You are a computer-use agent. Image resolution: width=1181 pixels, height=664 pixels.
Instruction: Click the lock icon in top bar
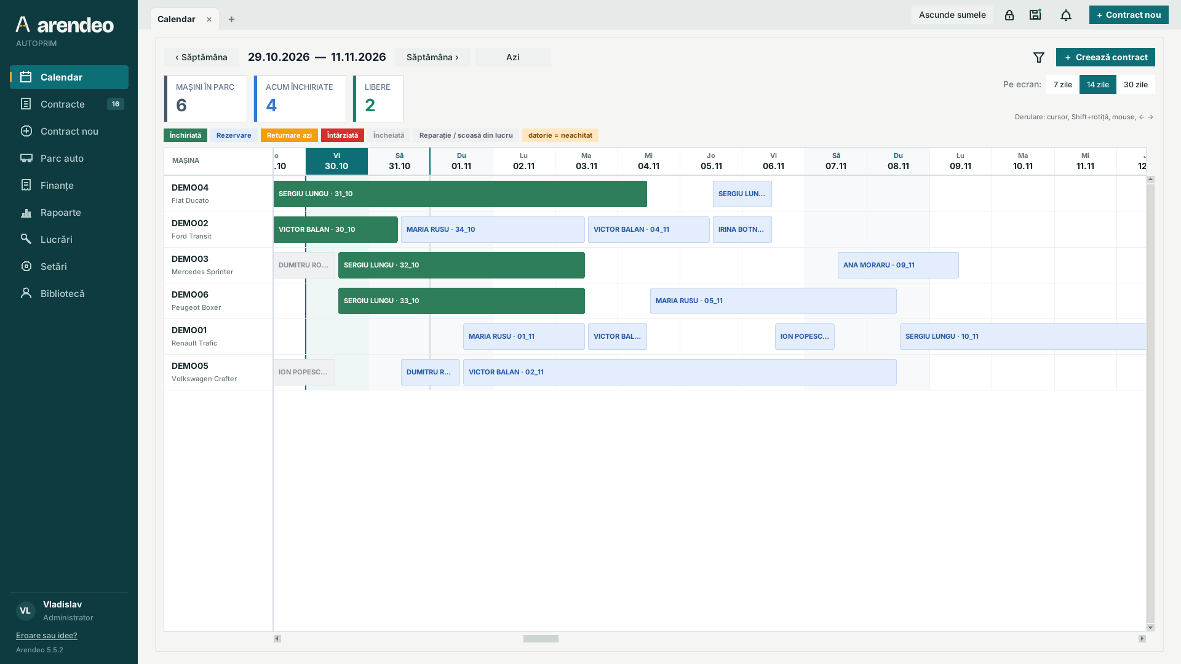pyautogui.click(x=1009, y=15)
